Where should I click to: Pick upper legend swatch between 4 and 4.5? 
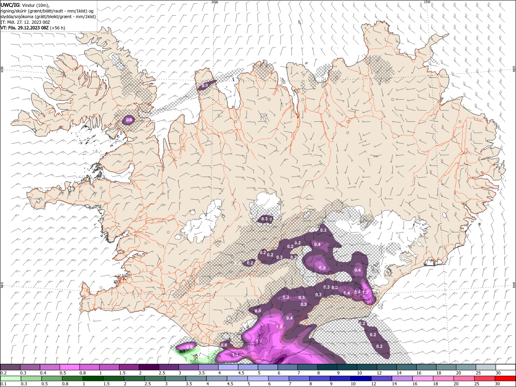(228, 367)
